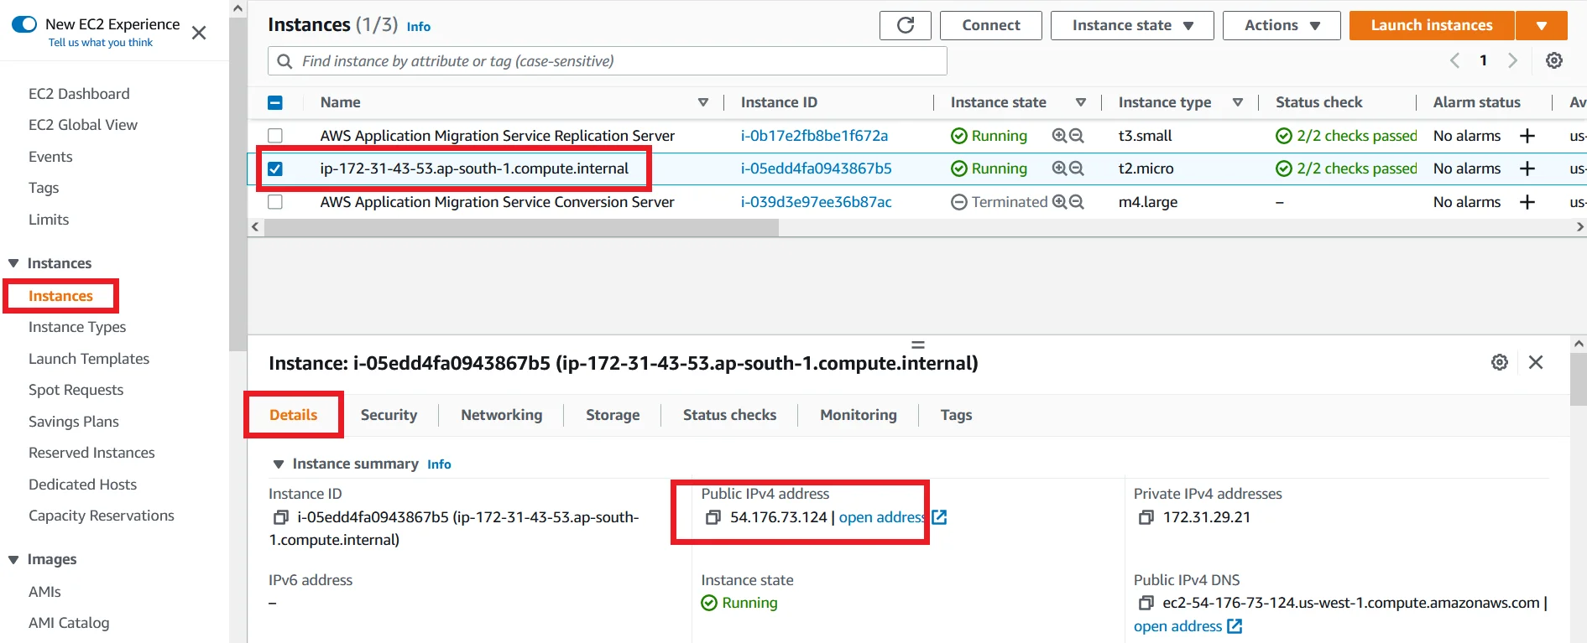1587x643 pixels.
Task: Copy public IPv4 address 54.176.73.124
Action: click(x=713, y=518)
